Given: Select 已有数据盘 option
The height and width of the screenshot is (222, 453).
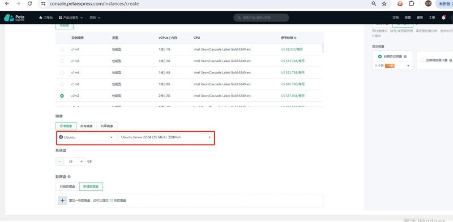Looking at the screenshot, I should click(67, 186).
